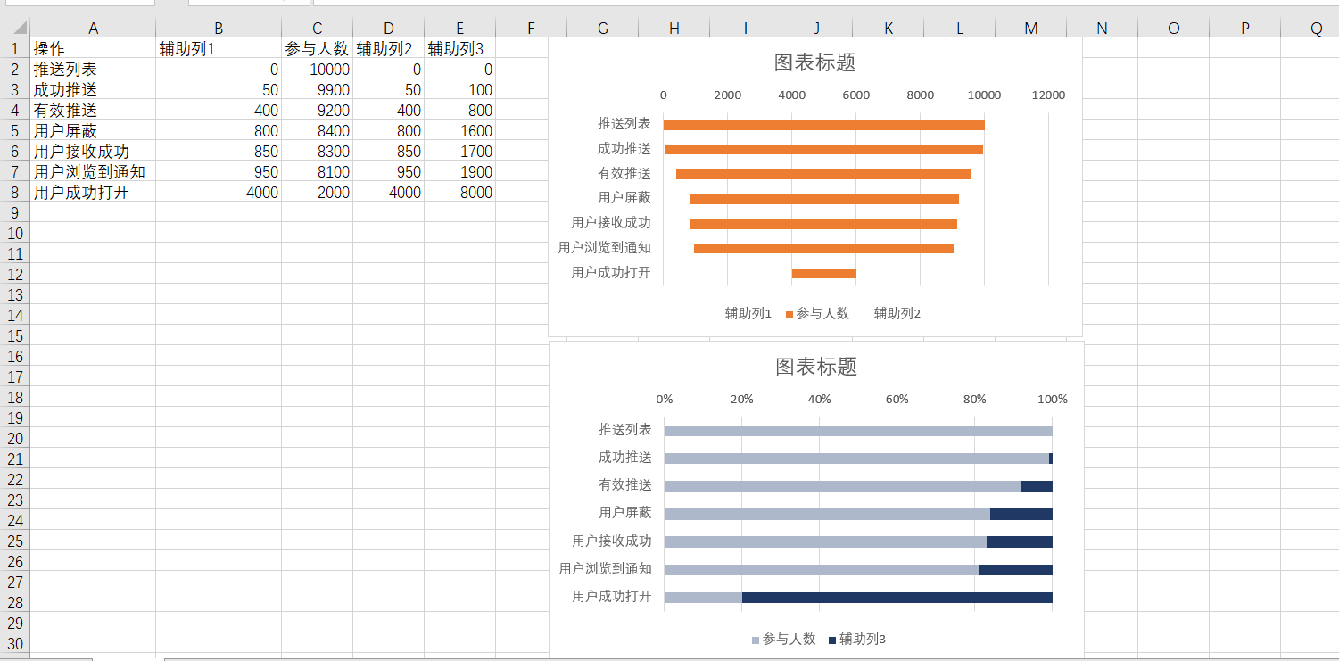This screenshot has width=1339, height=661.
Task: Select cell A8 用户成功打开 in the table
Action: (x=93, y=192)
